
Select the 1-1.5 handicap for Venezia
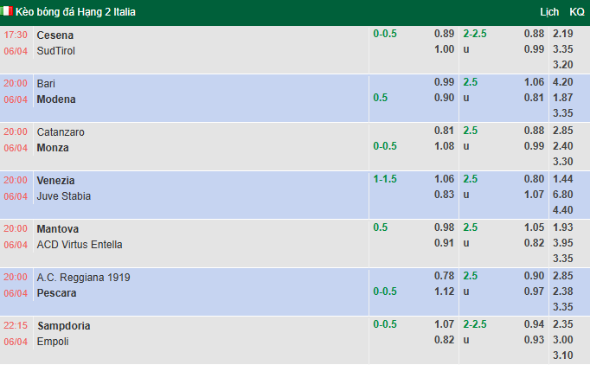coord(385,180)
